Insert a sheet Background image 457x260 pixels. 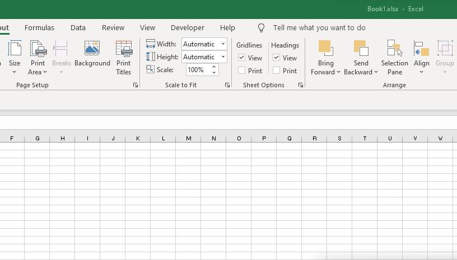[x=92, y=55]
